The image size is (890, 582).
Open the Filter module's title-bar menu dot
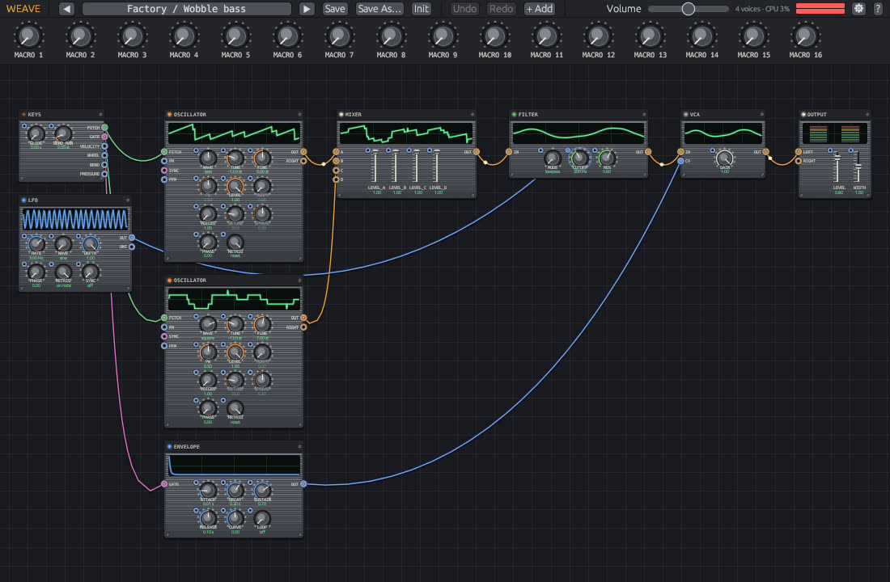point(644,115)
